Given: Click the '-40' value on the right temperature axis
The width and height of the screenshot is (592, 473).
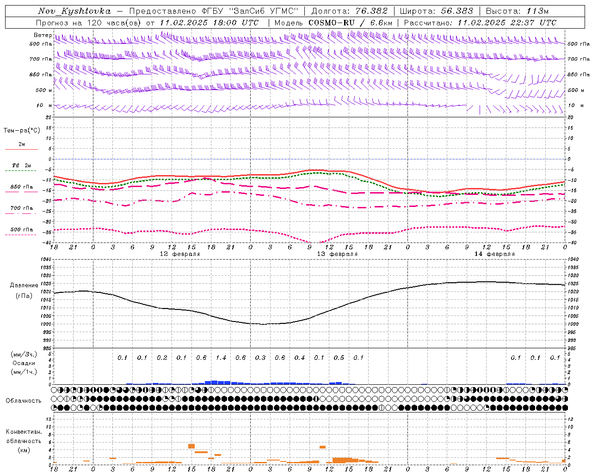Looking at the screenshot, I should coord(571,243).
